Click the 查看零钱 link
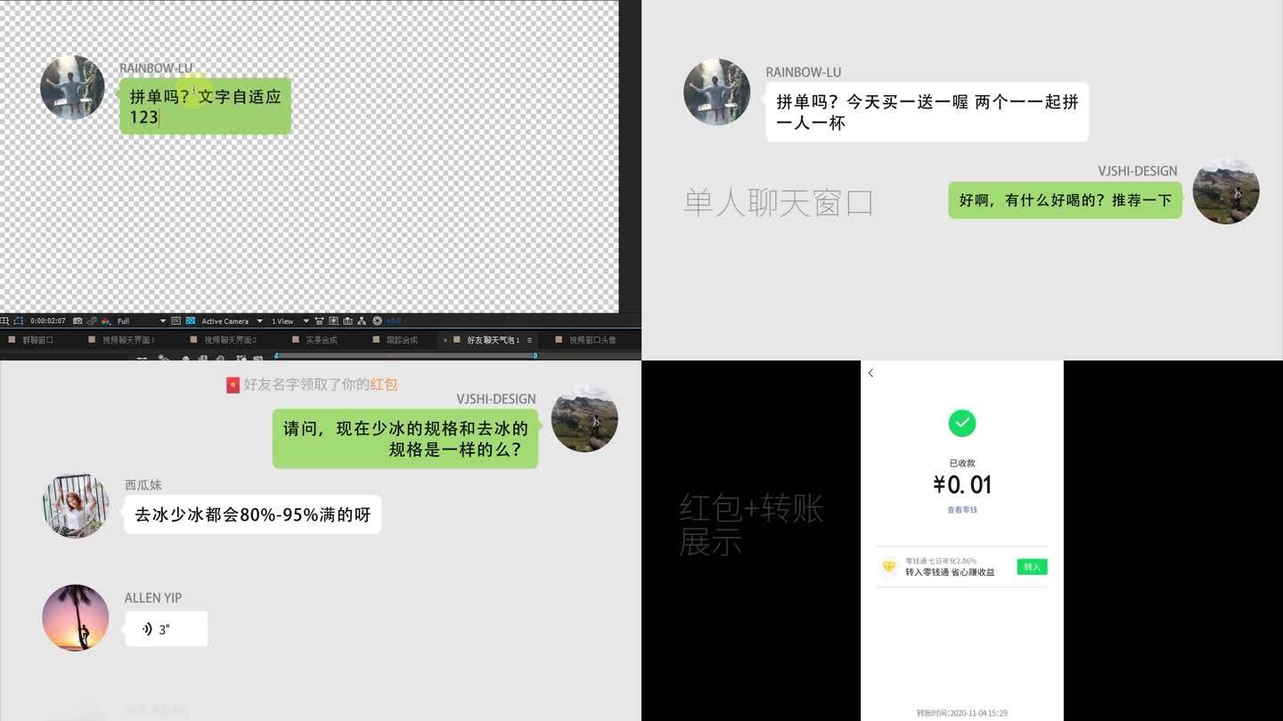1283x721 pixels. click(961, 510)
